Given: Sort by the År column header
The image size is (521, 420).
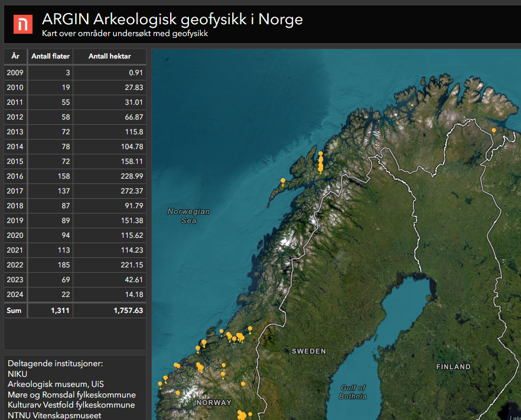Looking at the screenshot, I should pos(16,56).
